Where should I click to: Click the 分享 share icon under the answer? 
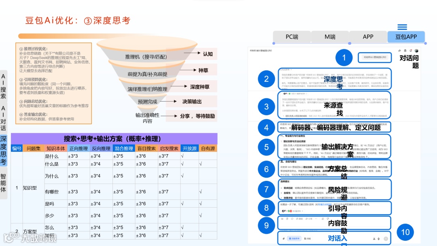[x=309, y=219]
